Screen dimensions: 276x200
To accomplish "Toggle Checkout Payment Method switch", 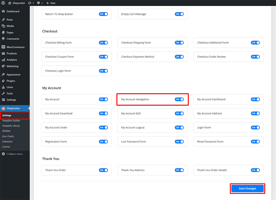I will click(x=179, y=57).
